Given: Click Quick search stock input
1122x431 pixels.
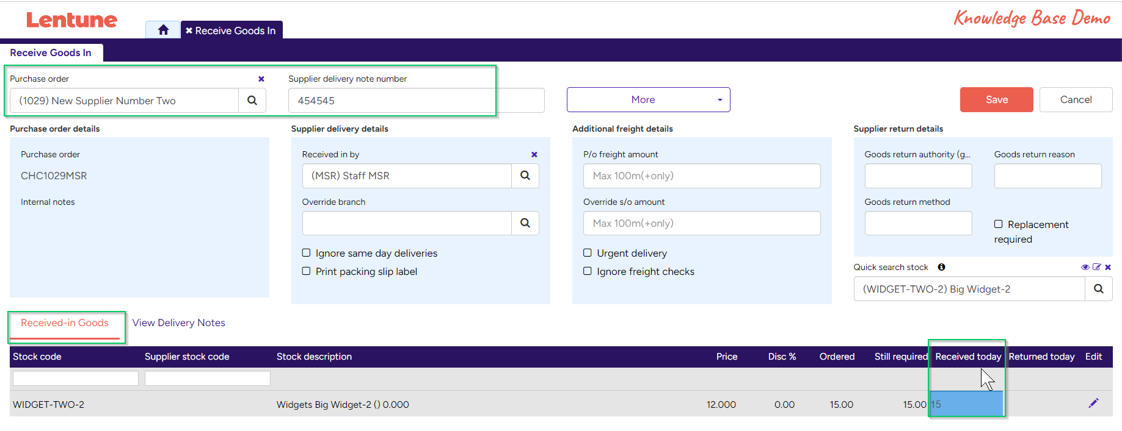Looking at the screenshot, I should coord(969,289).
